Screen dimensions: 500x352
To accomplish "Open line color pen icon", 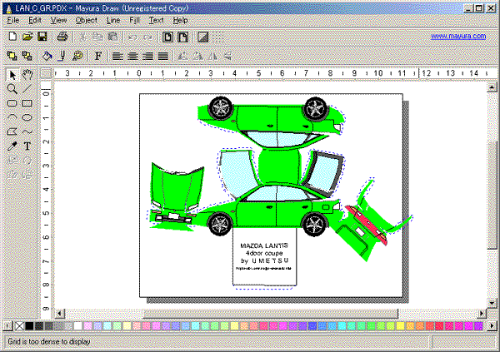I will pyautogui.click(x=62, y=56).
